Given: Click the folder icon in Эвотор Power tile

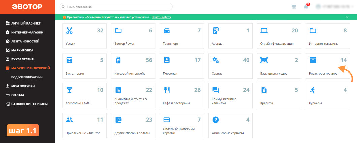Looking at the screenshot, I should (x=118, y=31).
